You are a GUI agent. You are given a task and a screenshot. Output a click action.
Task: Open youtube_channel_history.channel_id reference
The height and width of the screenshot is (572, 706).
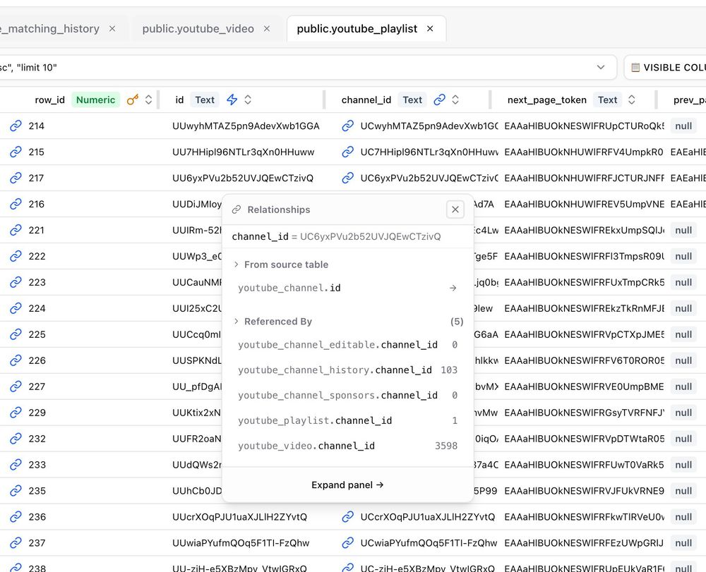347,370
